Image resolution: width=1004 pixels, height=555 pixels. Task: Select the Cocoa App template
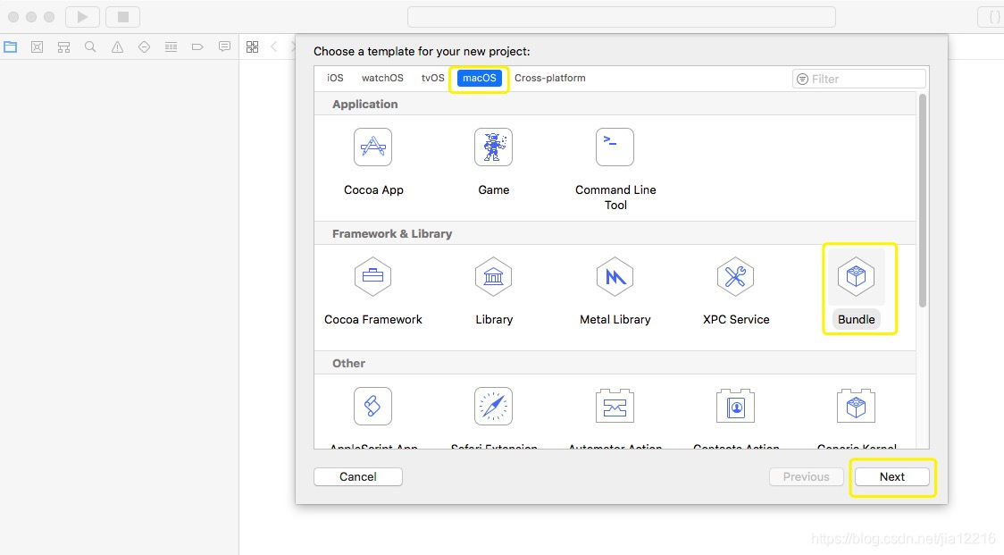(373, 162)
